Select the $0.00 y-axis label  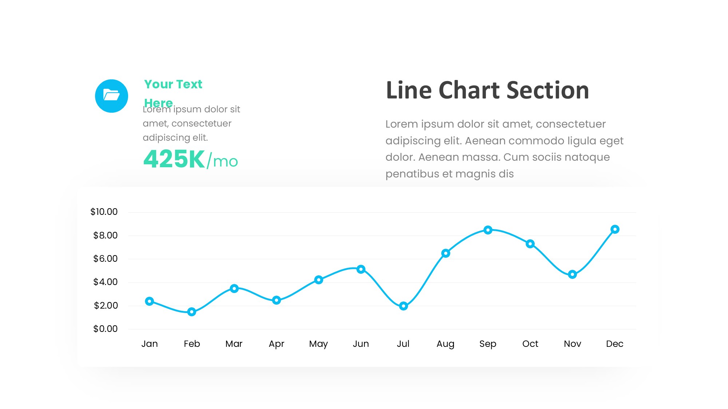(106, 329)
